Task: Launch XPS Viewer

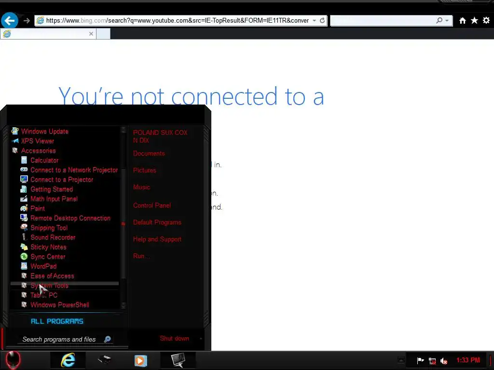Action: point(37,141)
